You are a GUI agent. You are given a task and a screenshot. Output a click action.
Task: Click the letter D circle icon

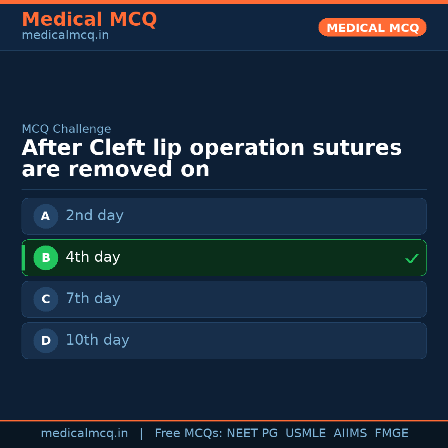46,341
